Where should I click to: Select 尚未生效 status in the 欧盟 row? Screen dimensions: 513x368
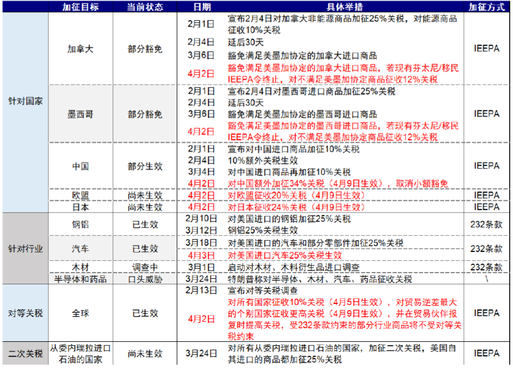coord(145,196)
